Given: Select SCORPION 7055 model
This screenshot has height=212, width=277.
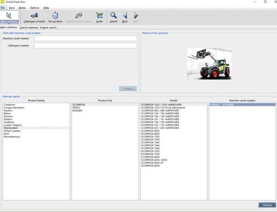Looking at the screenshot, I should [174, 137].
